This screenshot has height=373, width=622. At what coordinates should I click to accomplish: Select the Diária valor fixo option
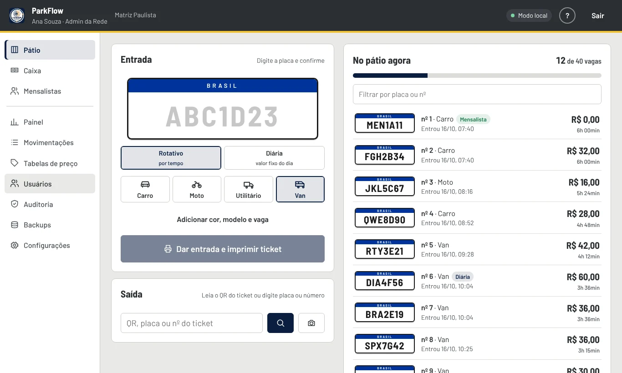(274, 158)
